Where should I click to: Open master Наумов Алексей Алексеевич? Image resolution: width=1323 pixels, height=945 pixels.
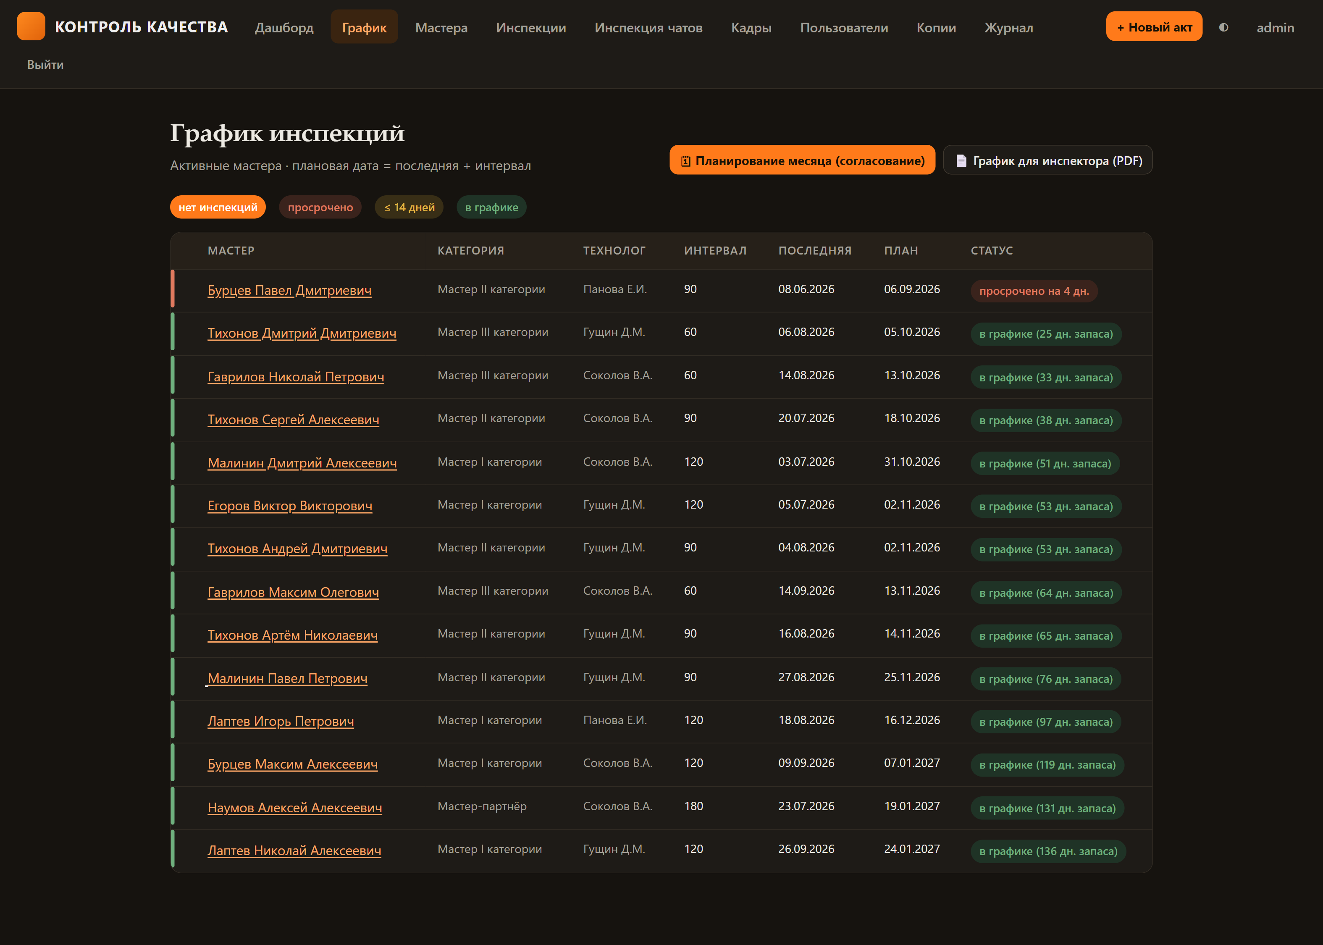(x=295, y=808)
